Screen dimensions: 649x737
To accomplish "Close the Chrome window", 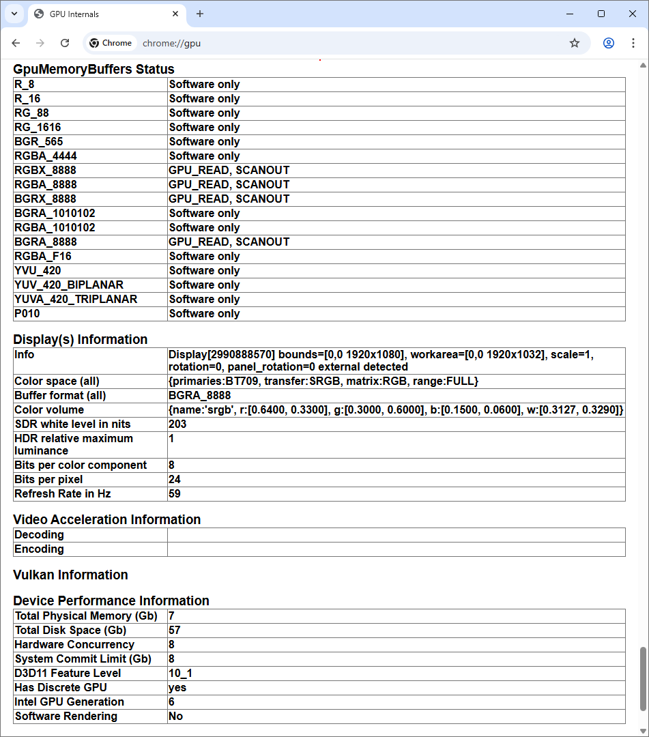I will (x=633, y=14).
